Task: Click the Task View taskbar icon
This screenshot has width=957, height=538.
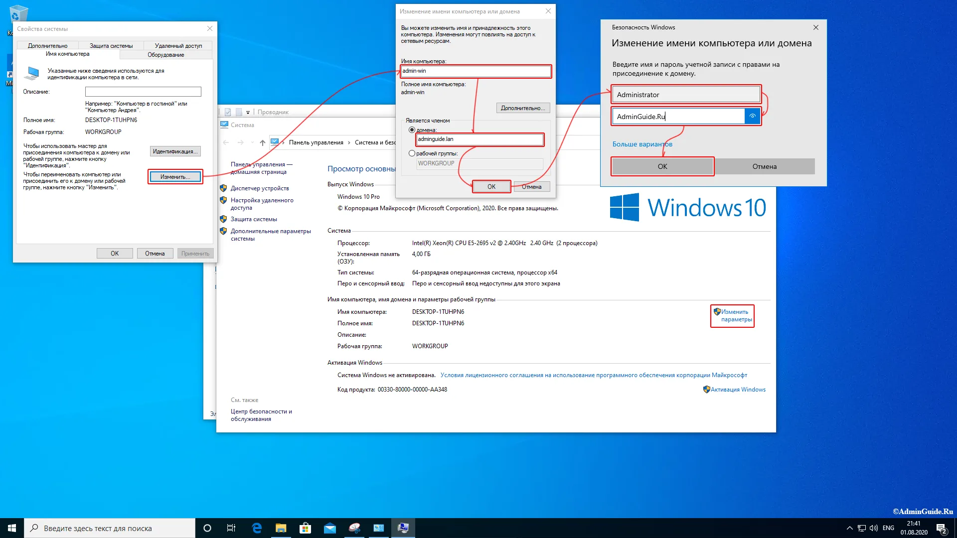Action: (231, 528)
